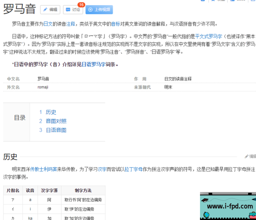Click the 中文名 info label
Image resolution: width=256 pixels, height=220 pixels.
(13, 79)
